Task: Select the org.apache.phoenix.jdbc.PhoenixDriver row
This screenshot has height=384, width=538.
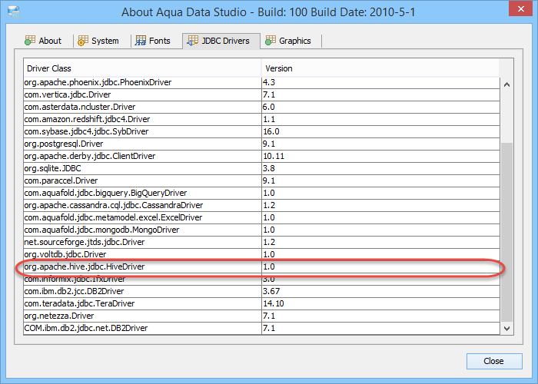Action: click(262, 82)
